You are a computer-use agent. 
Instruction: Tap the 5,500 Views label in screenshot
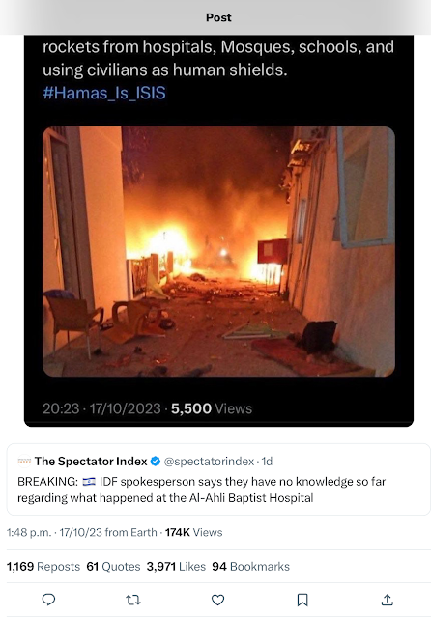point(212,408)
